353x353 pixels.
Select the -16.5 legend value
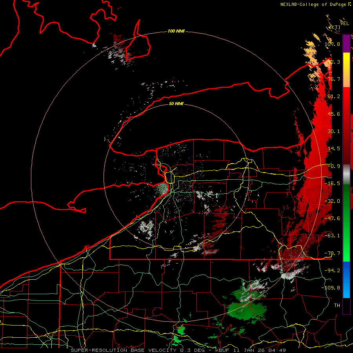332,184
